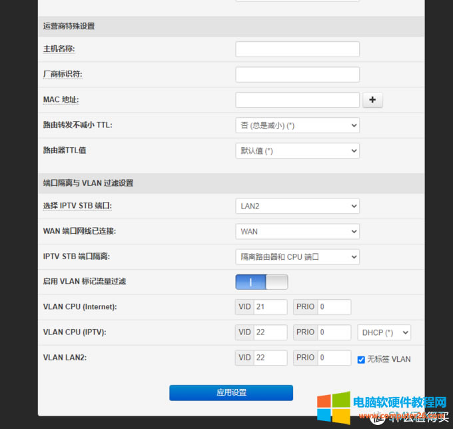Open DHCP (*) dropdown for IPTV
The image size is (453, 429).
384,332
